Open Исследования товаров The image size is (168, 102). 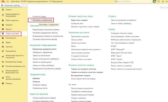pos(81,76)
